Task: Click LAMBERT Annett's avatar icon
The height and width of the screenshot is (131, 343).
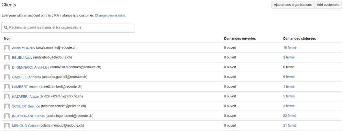Action: [7, 87]
